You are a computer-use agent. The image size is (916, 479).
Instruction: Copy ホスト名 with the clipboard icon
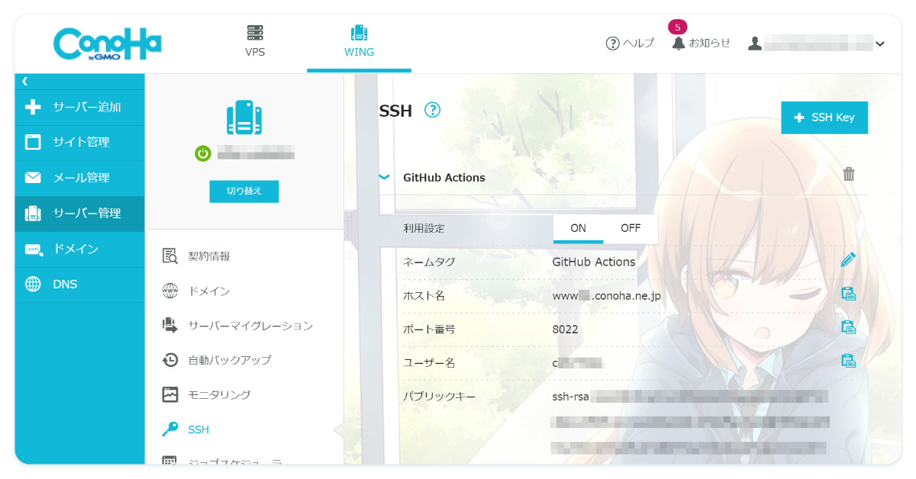[x=848, y=294]
